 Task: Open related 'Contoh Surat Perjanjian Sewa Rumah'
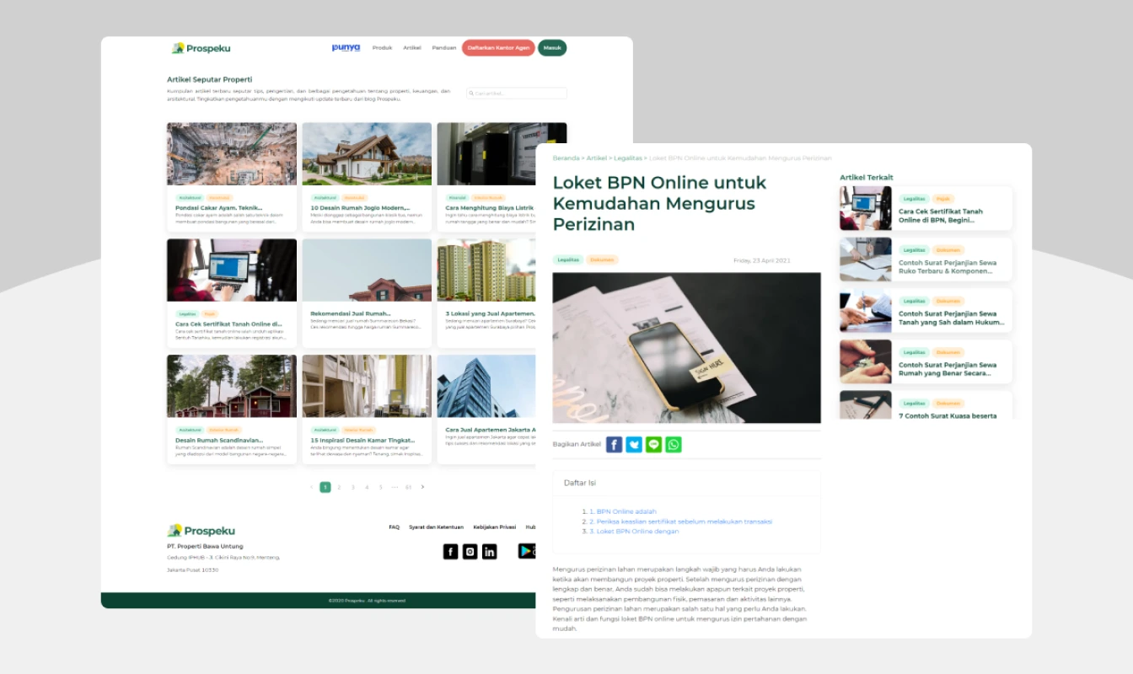(926, 361)
